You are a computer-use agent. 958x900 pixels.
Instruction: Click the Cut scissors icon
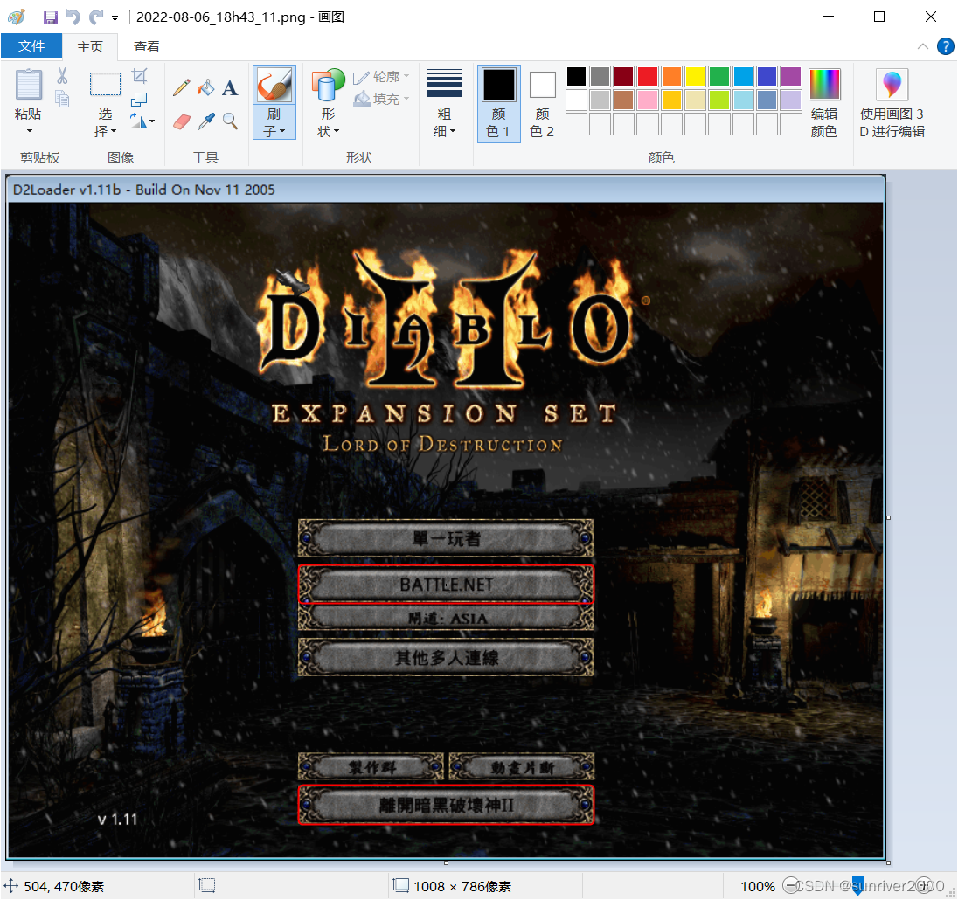(x=62, y=76)
